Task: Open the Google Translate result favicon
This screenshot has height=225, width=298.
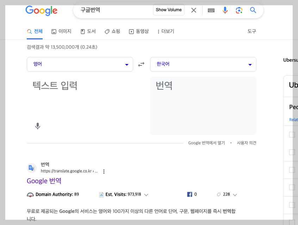Action: click(x=32, y=168)
